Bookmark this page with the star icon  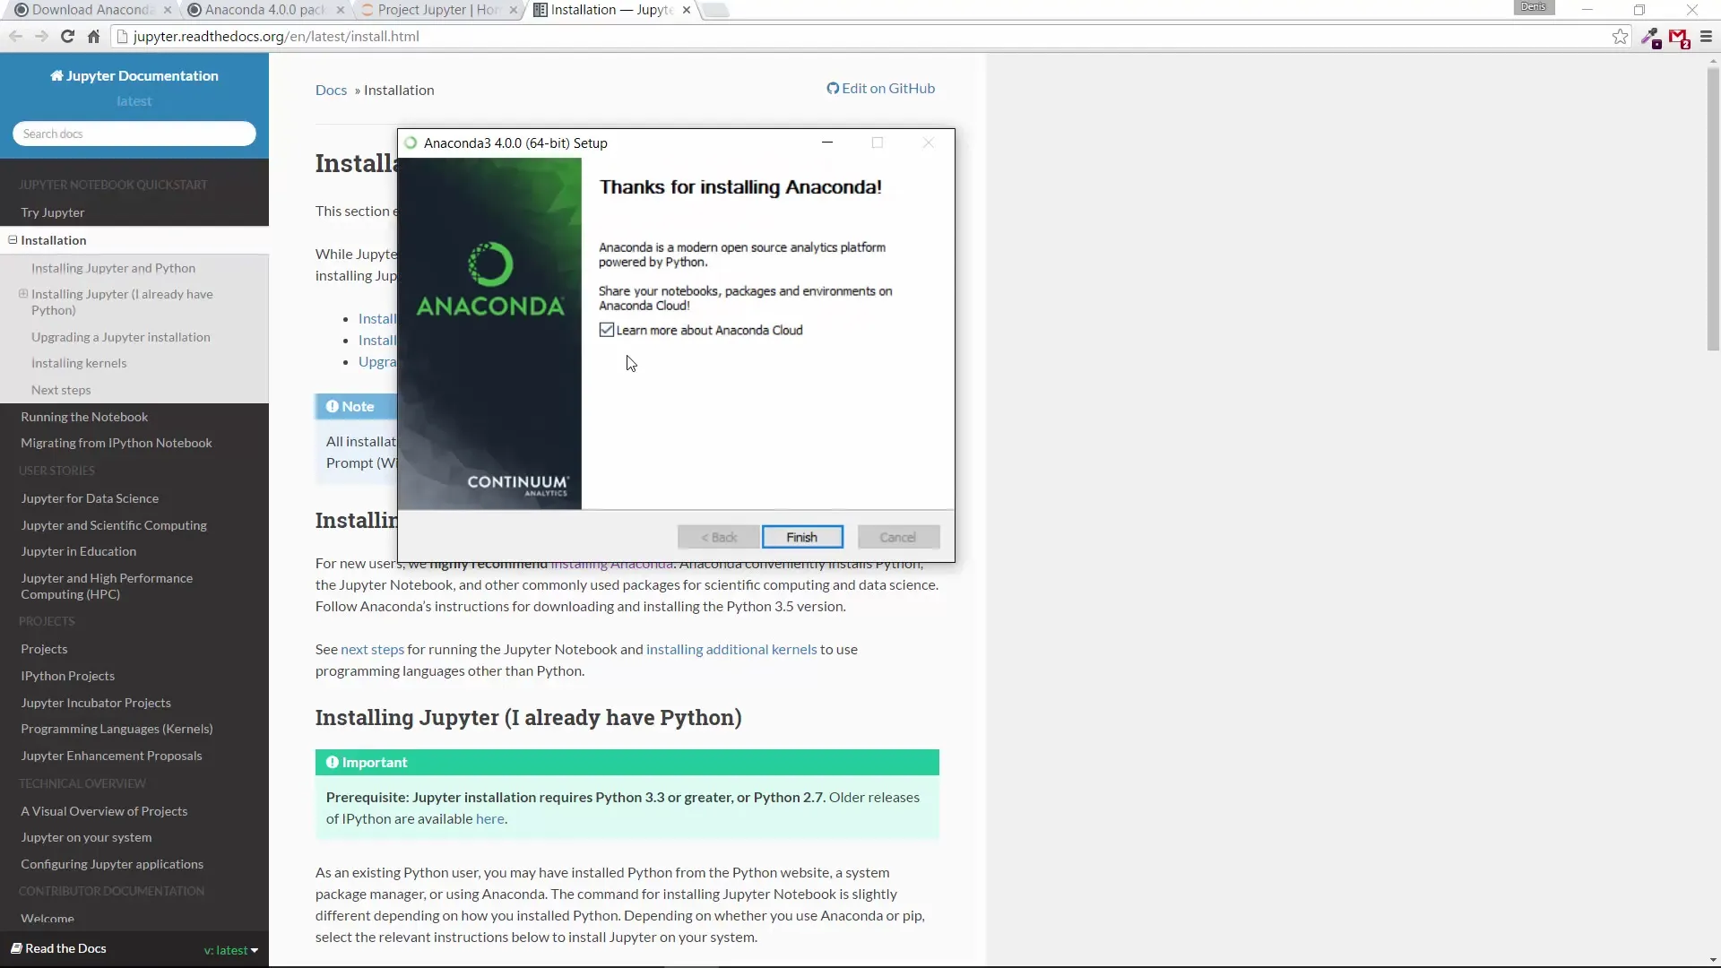[x=1620, y=37]
